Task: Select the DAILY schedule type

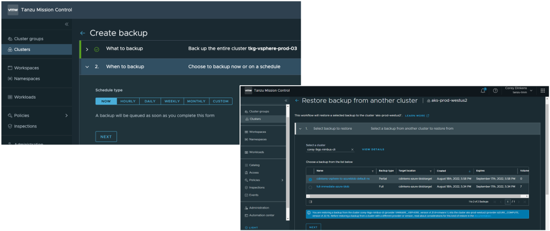Action: coord(150,101)
